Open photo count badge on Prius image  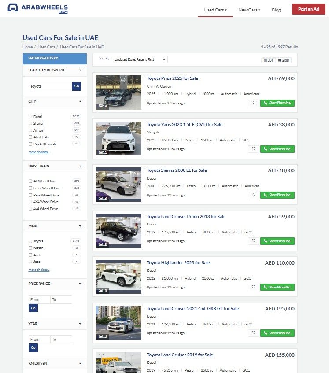(x=103, y=106)
